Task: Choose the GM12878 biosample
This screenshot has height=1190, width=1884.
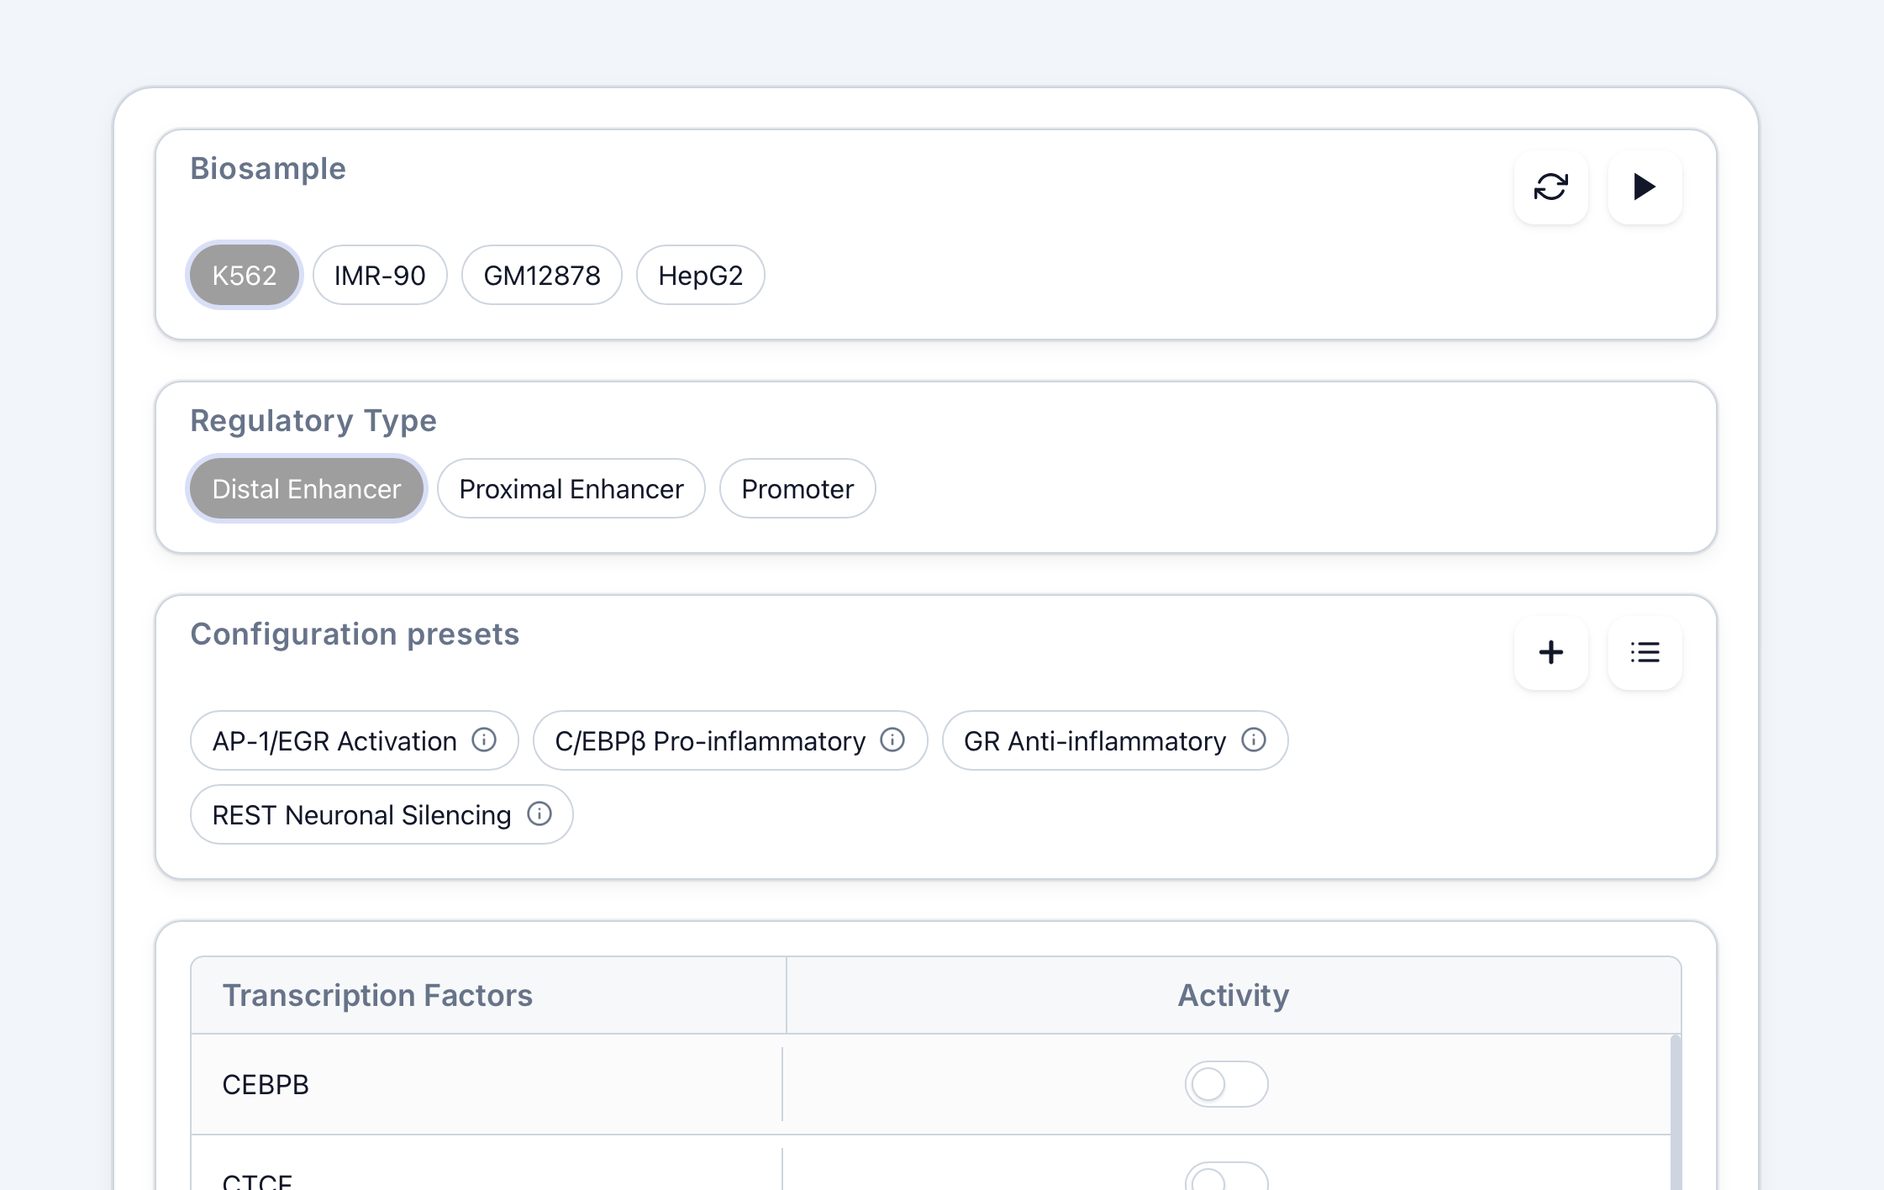Action: point(541,276)
